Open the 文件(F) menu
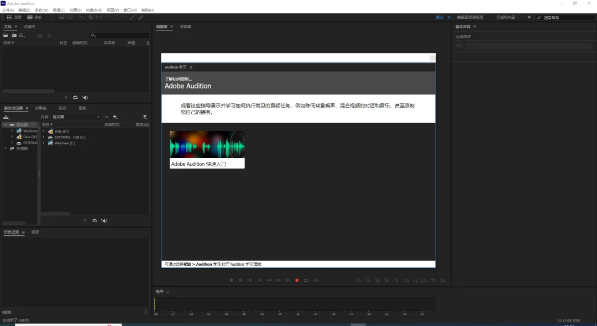 (x=8, y=10)
